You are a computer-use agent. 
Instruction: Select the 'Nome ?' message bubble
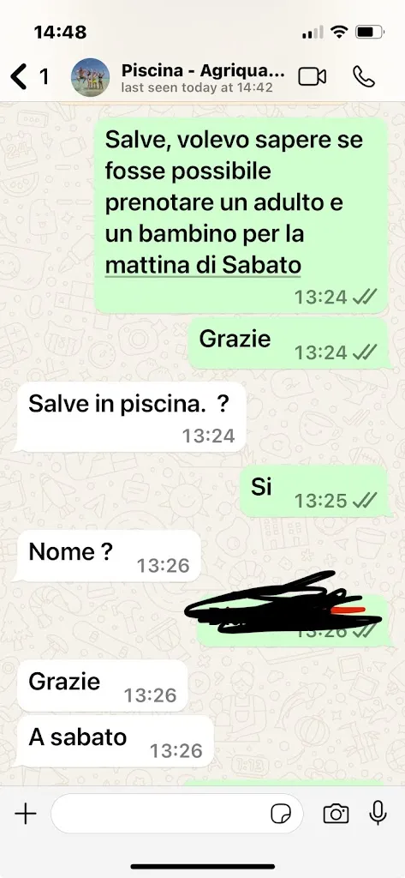click(x=109, y=556)
